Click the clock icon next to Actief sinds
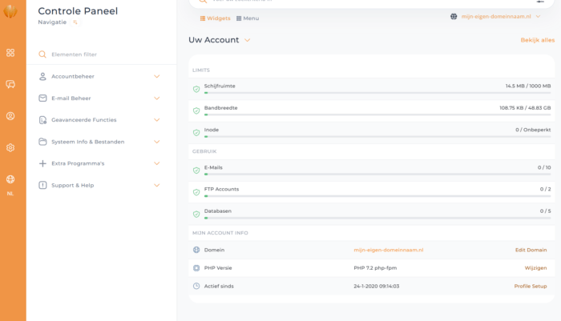The width and height of the screenshot is (561, 321). [x=196, y=286]
